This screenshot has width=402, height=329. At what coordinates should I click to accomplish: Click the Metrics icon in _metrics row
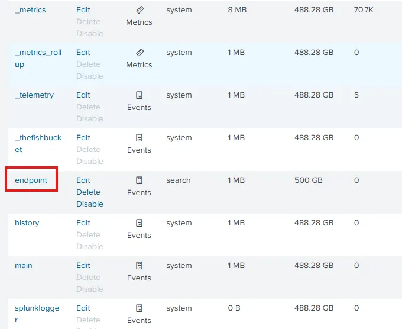point(140,10)
